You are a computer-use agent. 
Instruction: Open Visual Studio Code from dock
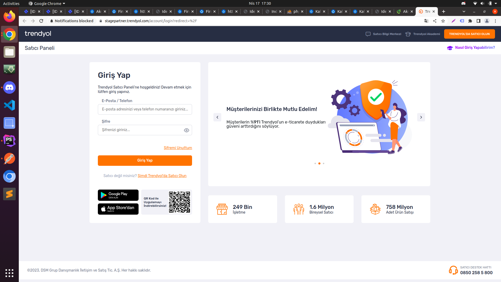(x=9, y=105)
